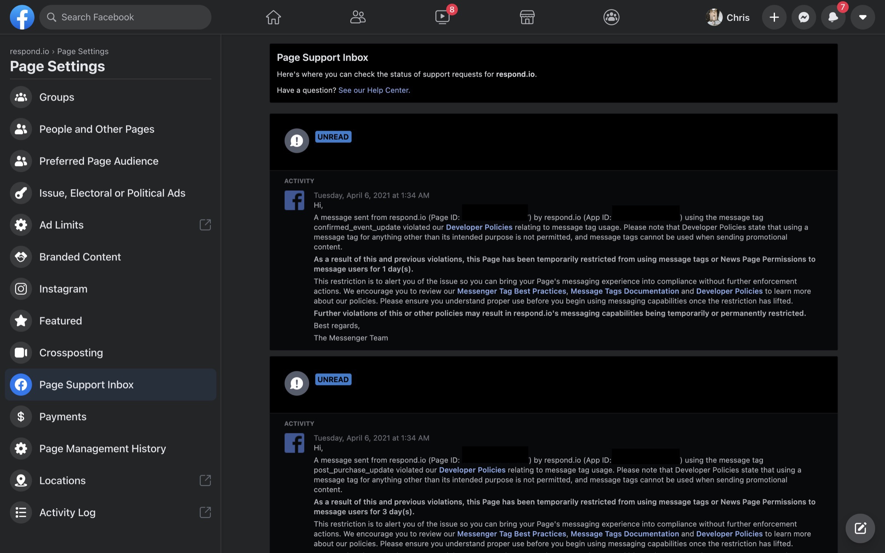Viewport: 885px width, 553px height.
Task: Open the Groups icon in top navigation
Action: coord(611,17)
